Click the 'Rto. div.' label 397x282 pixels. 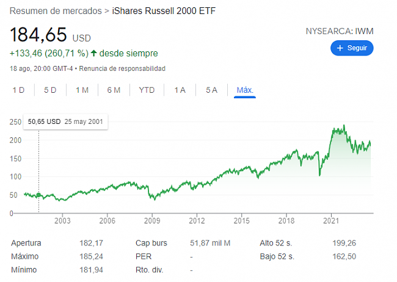tap(149, 270)
